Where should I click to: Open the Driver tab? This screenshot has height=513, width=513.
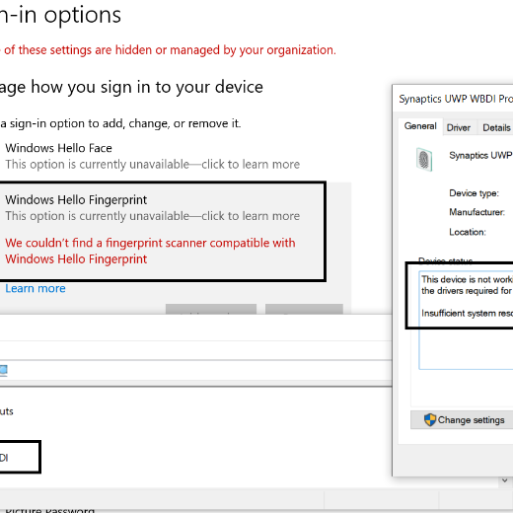point(459,127)
